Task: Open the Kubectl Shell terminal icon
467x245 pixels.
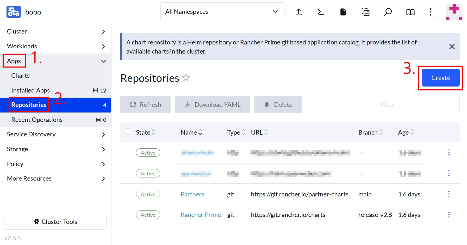Action: pyautogui.click(x=321, y=12)
